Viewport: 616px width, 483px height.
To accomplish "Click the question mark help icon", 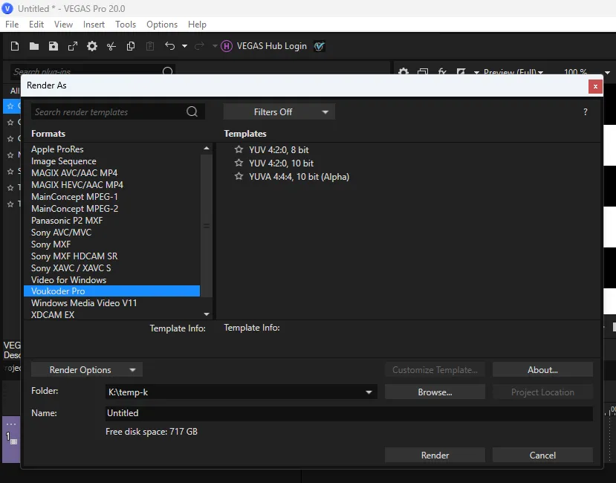I will [585, 112].
